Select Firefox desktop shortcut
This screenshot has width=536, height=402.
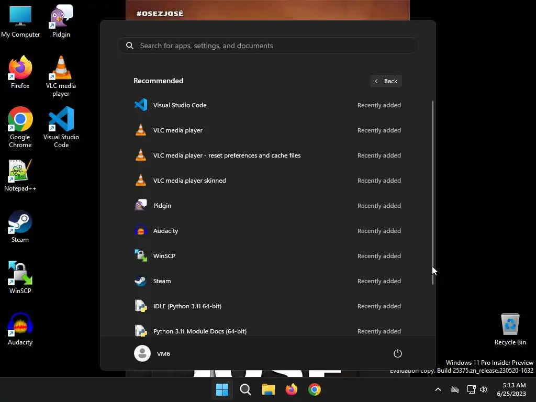coord(20,72)
